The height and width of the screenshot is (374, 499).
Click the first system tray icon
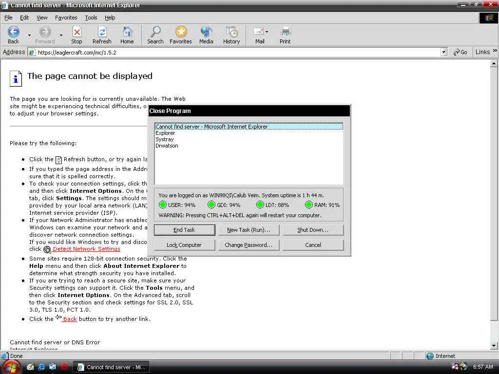(x=455, y=366)
